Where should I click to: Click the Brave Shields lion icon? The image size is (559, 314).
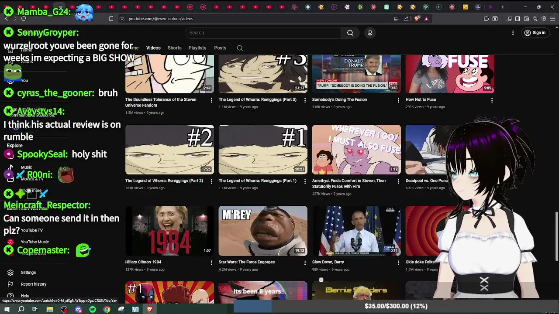[x=417, y=19]
